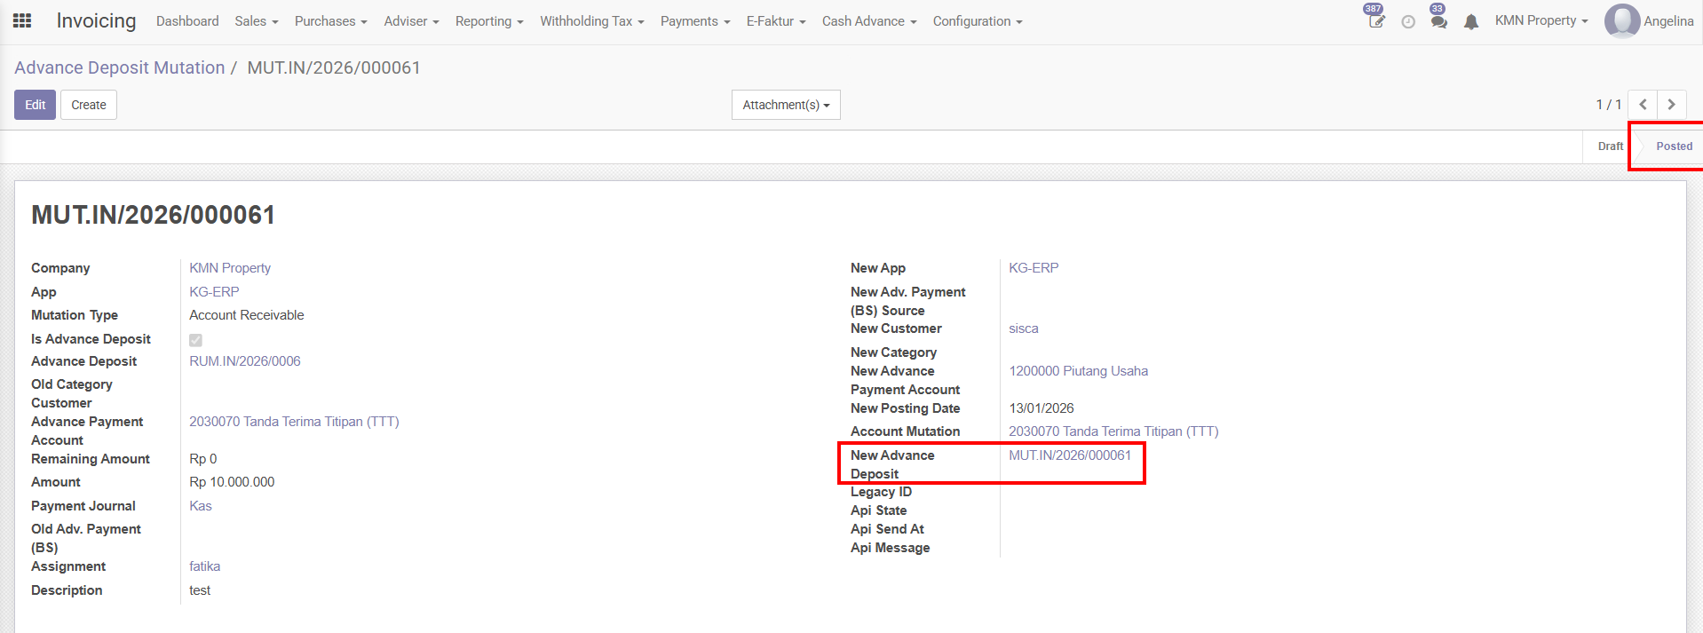Click the Edit button

[35, 105]
